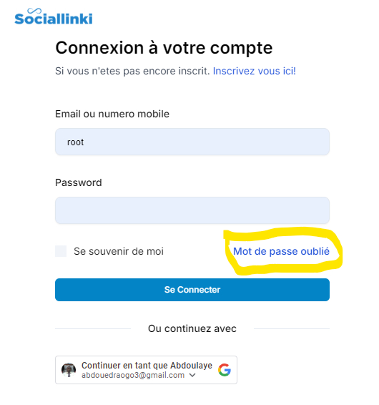Open the Inscrivez vous ici link
This screenshot has width=379, height=405.
[x=255, y=71]
